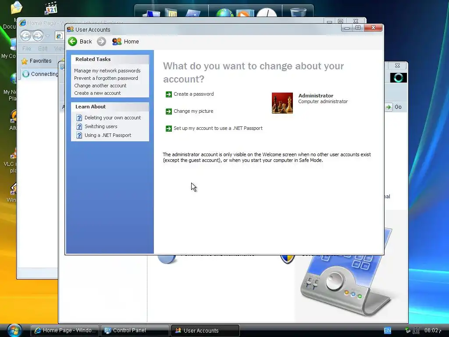Screen dimensions: 449x337
Task: Click the Windows Start orb
Action: tap(14, 330)
